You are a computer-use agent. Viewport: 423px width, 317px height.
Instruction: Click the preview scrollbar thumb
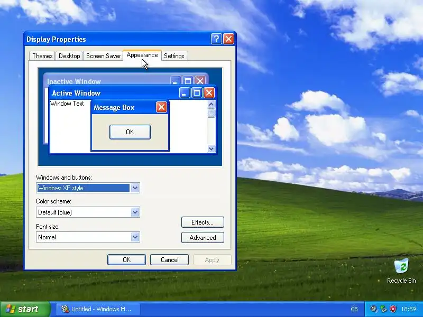pyautogui.click(x=211, y=113)
